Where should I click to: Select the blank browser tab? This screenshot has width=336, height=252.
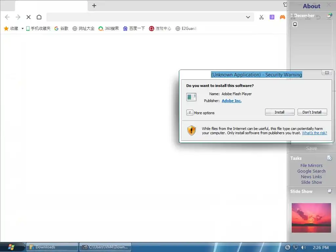click(51, 6)
